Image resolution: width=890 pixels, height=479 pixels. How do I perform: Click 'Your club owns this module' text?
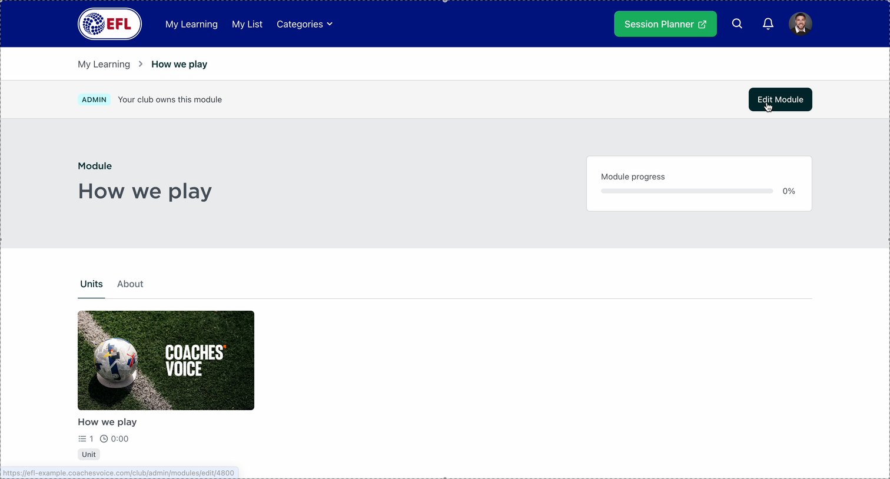pyautogui.click(x=170, y=99)
